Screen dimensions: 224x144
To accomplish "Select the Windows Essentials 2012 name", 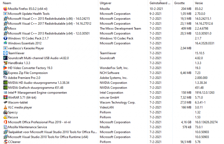I will pyautogui.click(x=25, y=43).
